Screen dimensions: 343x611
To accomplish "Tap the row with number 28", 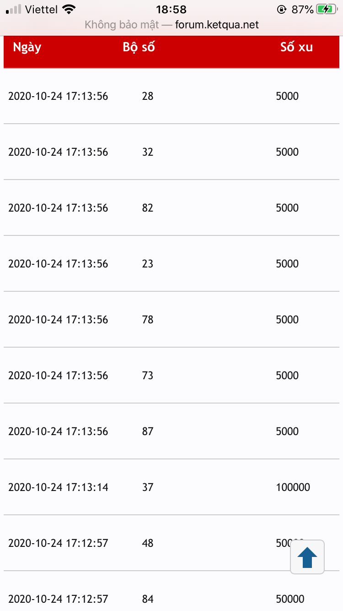I will point(148,96).
